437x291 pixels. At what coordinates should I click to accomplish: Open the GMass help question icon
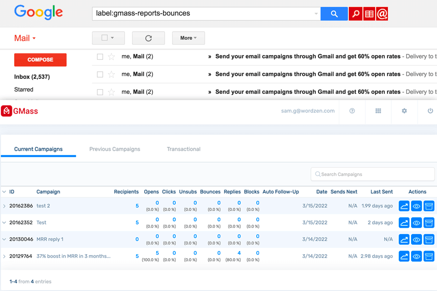click(352, 111)
